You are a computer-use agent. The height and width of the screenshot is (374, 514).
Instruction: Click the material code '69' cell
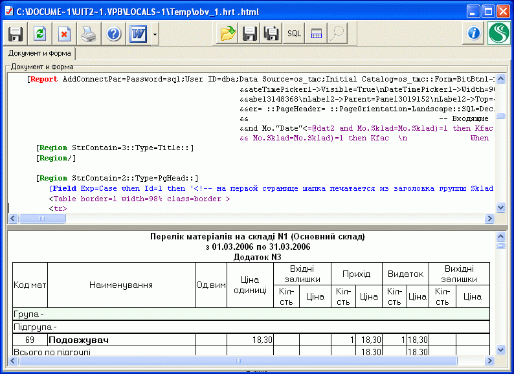[30, 340]
